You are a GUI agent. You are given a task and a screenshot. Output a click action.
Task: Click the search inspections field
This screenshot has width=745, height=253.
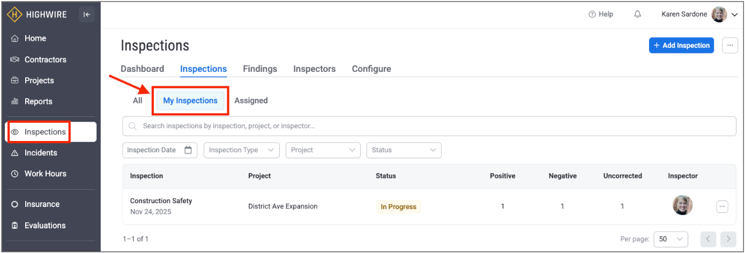pos(429,126)
